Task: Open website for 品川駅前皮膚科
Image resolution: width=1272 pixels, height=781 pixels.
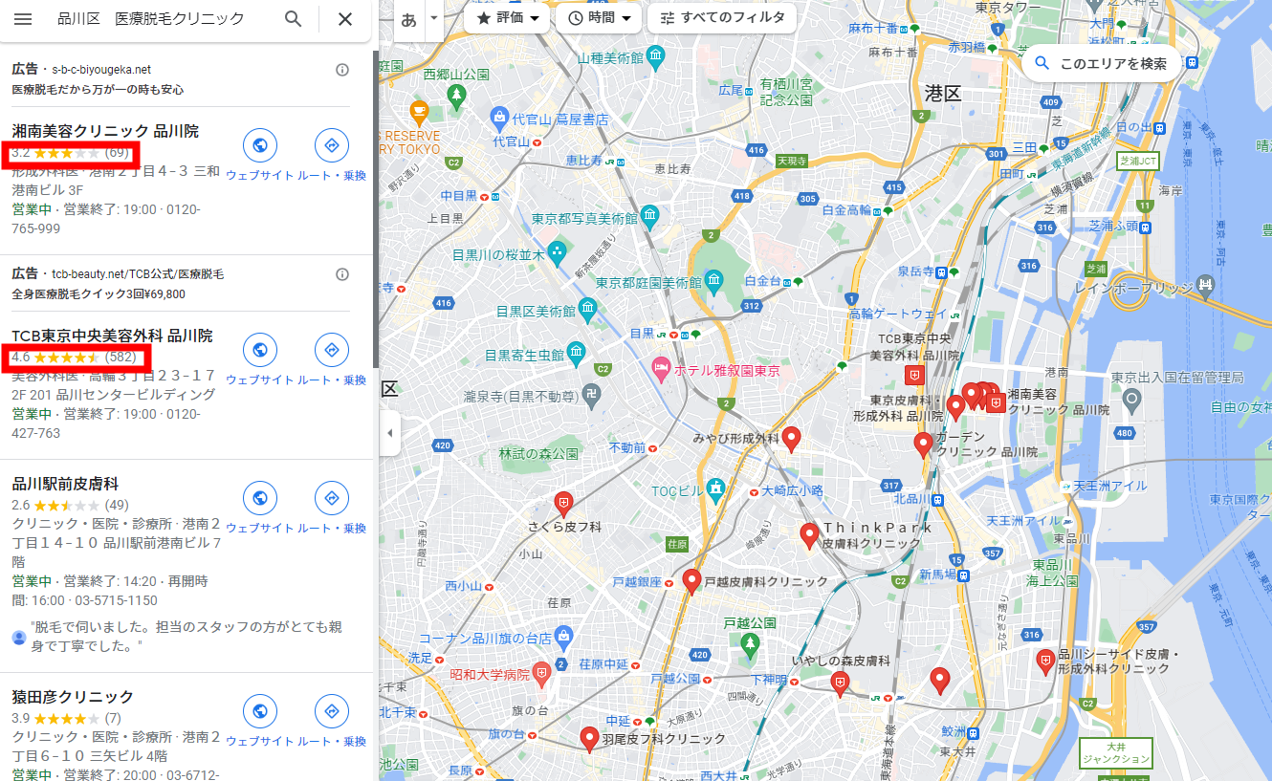Action: coord(260,498)
